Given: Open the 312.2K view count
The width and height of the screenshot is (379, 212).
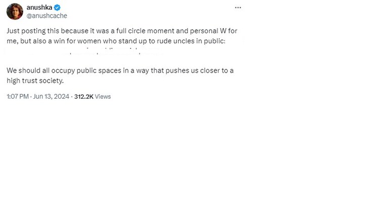Looking at the screenshot, I should [x=83, y=97].
